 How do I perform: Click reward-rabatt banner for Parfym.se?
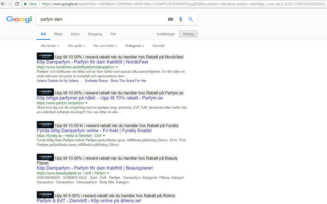[x=119, y=93]
